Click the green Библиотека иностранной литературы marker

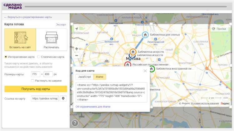(152, 68)
